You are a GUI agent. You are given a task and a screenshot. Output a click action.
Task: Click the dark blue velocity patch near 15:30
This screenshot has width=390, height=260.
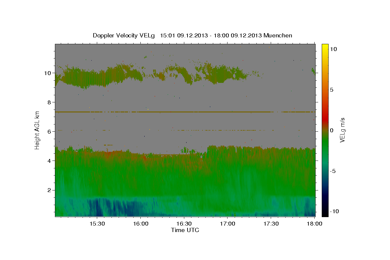click(97, 207)
